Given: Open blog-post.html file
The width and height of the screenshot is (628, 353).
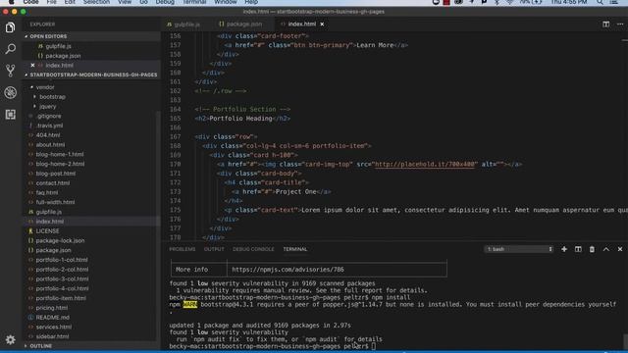Looking at the screenshot, I should [56, 174].
